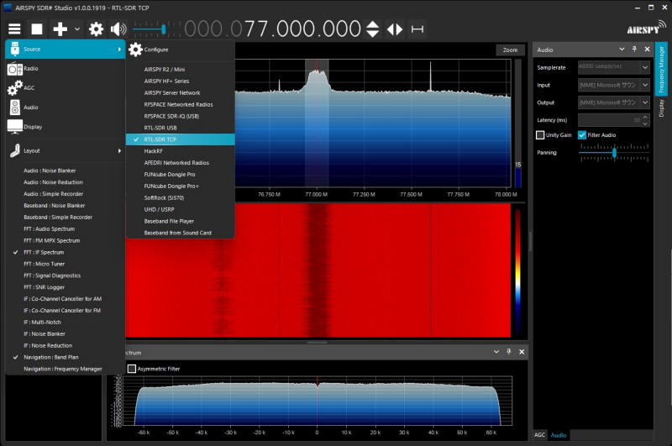Choose UHD / USRP source
This screenshot has width=672, height=446.
(x=180, y=209)
